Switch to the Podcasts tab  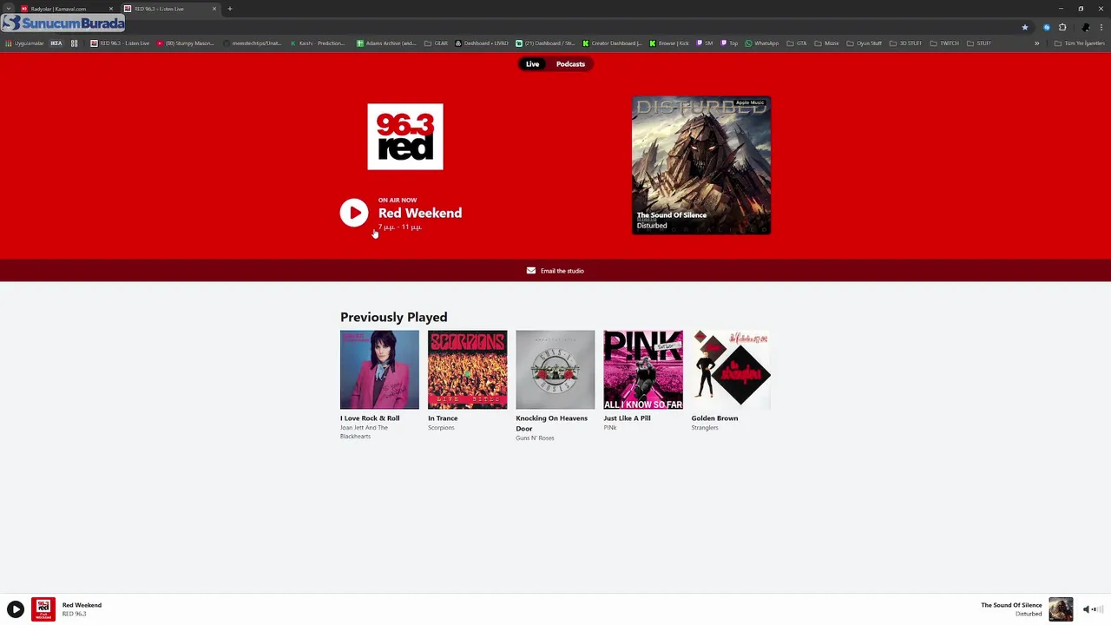click(570, 64)
